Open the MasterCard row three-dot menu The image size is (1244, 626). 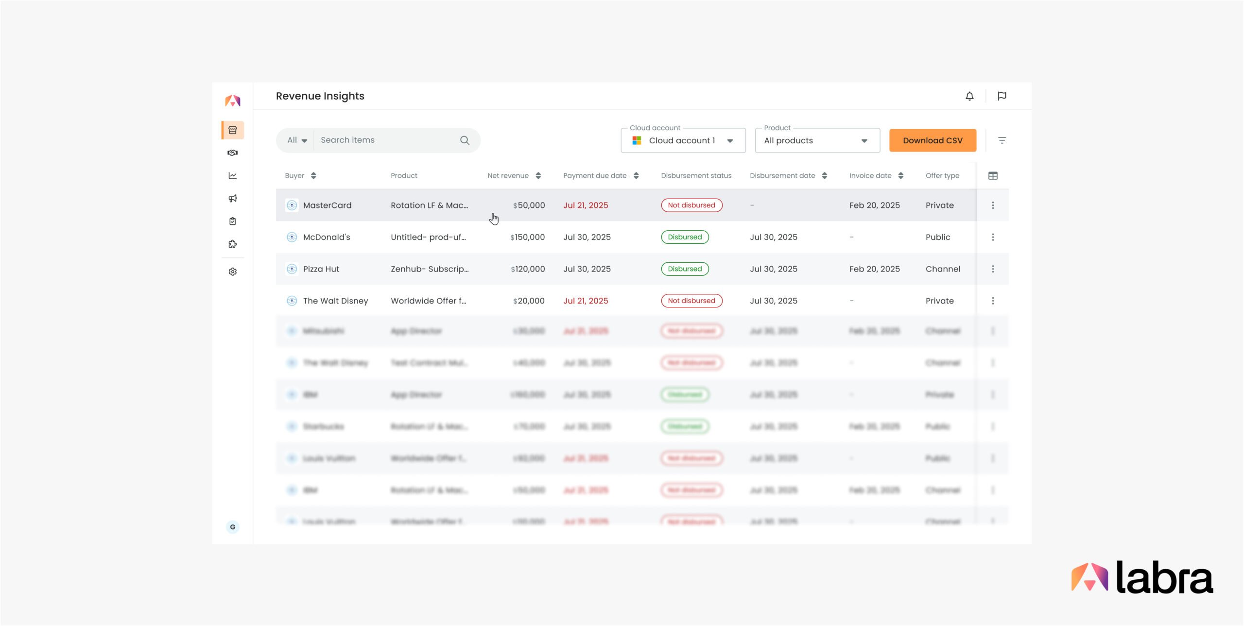(993, 205)
